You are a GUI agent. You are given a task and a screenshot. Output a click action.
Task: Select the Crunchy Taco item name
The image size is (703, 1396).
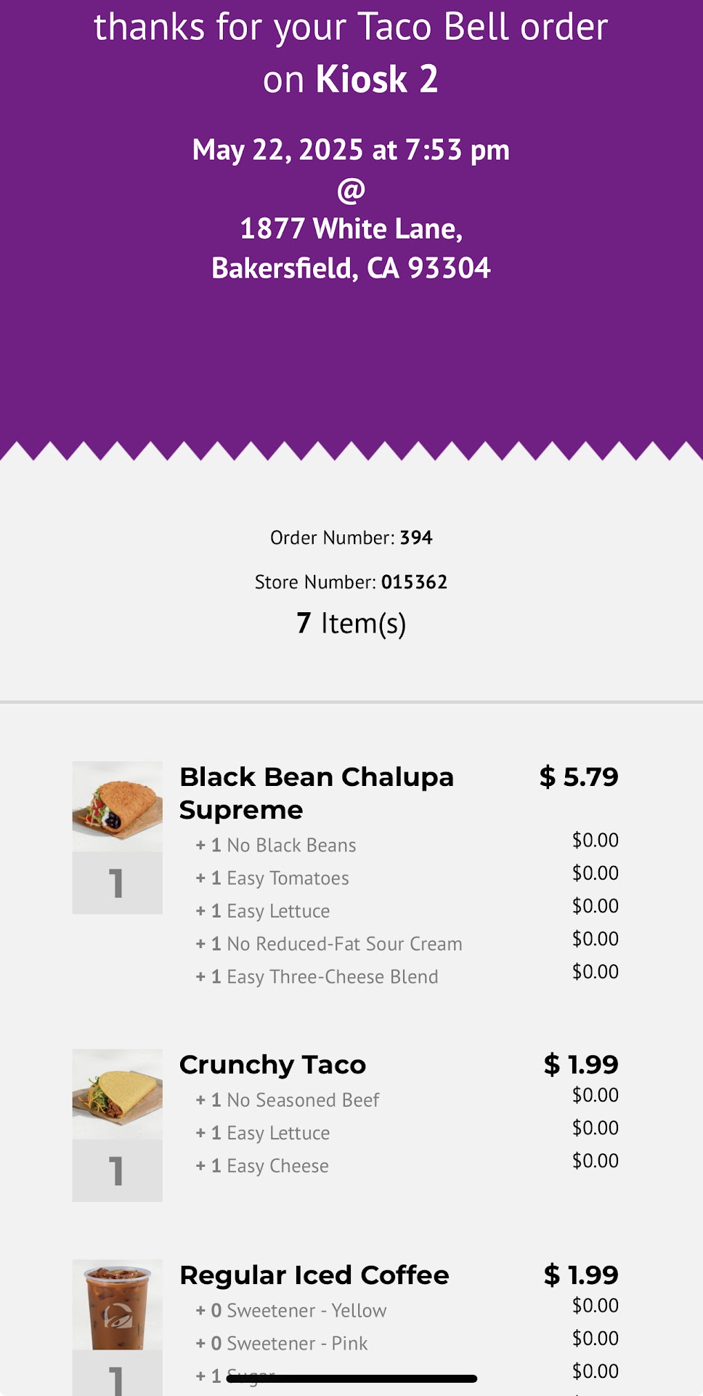(x=273, y=1065)
